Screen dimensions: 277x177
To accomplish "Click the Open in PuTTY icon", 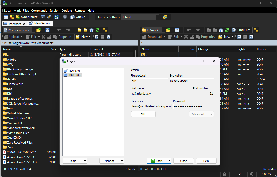I will [x=49, y=17].
